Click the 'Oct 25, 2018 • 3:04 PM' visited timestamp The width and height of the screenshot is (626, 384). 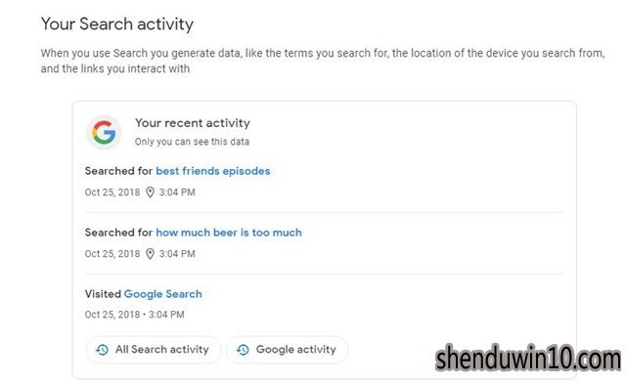coord(135,315)
